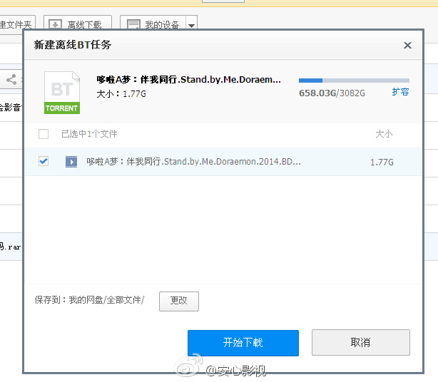The image size is (438, 382).
Task: Click the 更改 change save path button
Action: click(x=179, y=301)
